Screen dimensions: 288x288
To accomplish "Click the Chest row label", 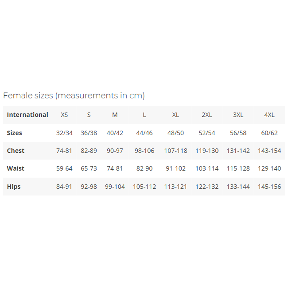I will pyautogui.click(x=16, y=151).
